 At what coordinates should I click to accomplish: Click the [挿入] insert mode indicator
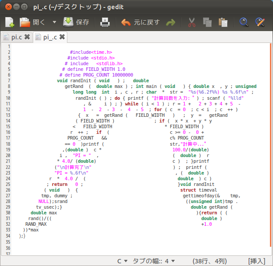coord(257,261)
